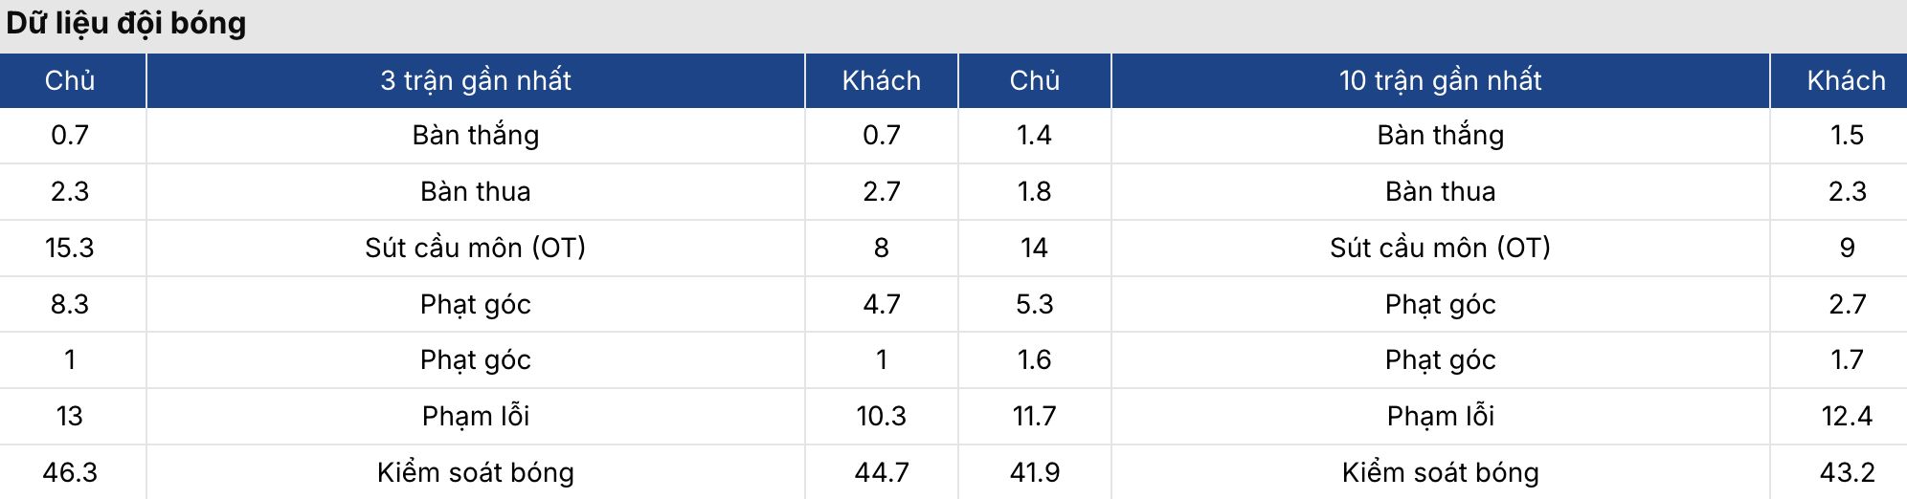Viewport: 1907px width, 499px height.
Task: Click 'Kiểm soát bóng' label under 10 trận
Action: point(1440,472)
